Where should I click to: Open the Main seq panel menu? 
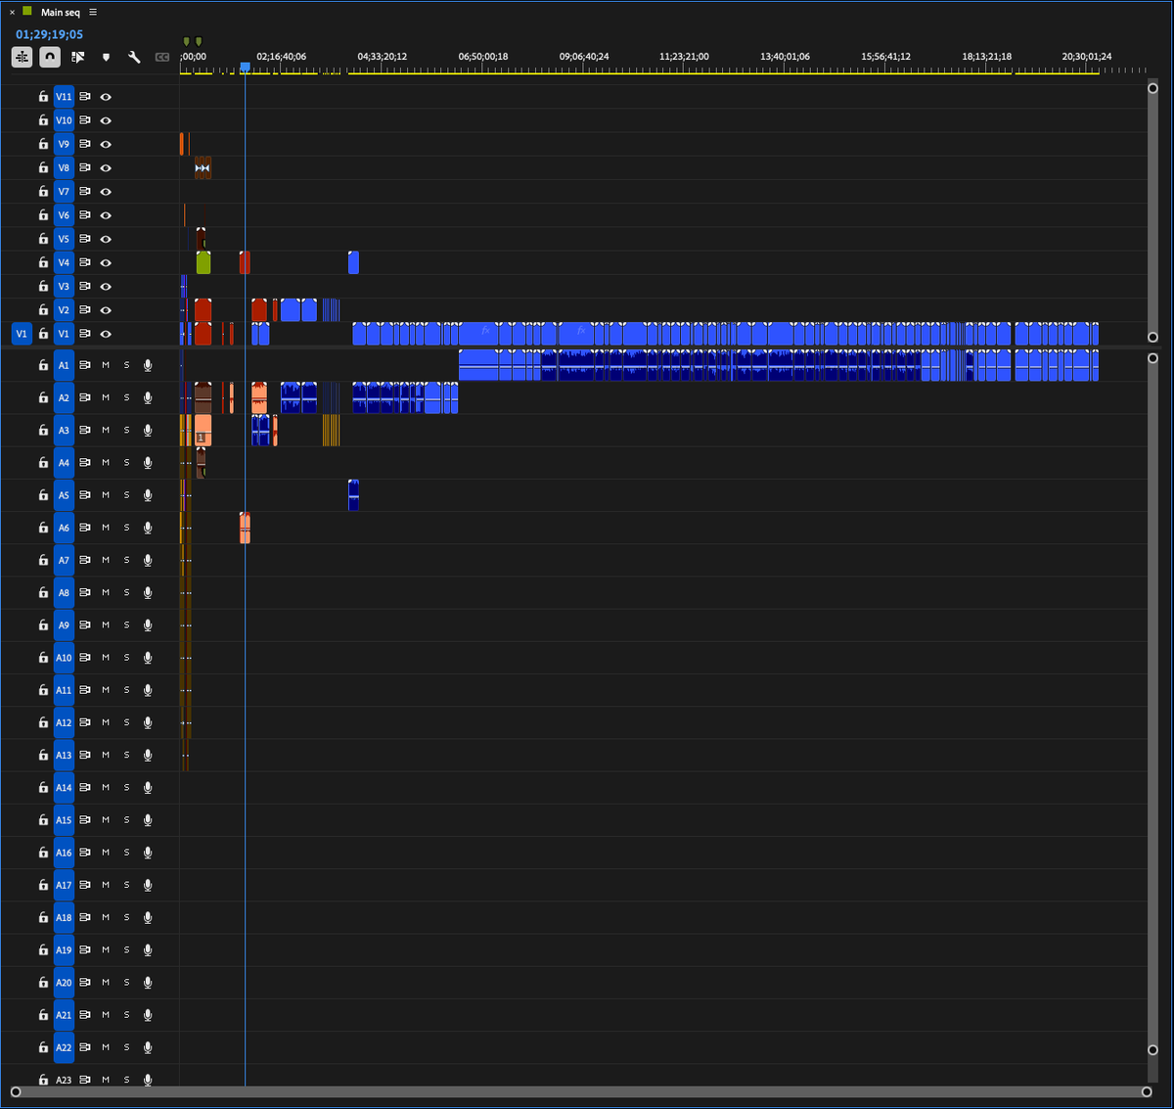click(92, 12)
